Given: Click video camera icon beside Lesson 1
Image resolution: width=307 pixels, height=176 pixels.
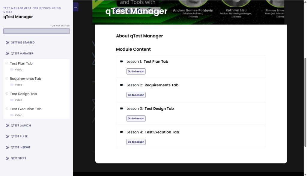Looking at the screenshot, I should 122,61.
